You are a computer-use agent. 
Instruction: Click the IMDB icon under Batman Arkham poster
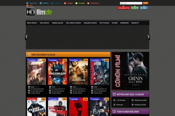coord(92,87)
